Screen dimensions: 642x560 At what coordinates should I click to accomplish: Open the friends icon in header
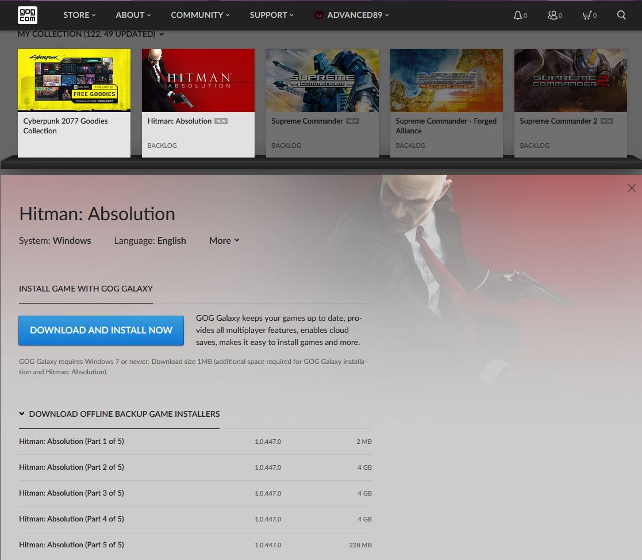click(x=553, y=15)
